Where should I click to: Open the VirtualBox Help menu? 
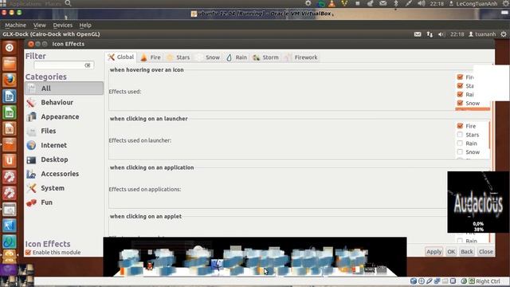point(85,25)
